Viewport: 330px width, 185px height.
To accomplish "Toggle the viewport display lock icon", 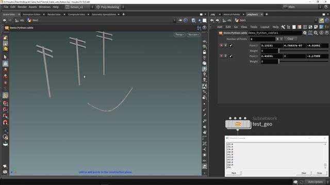I will [x=204, y=52].
